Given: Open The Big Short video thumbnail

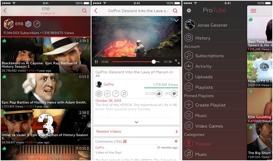Looking at the screenshot, I should [260, 142].
